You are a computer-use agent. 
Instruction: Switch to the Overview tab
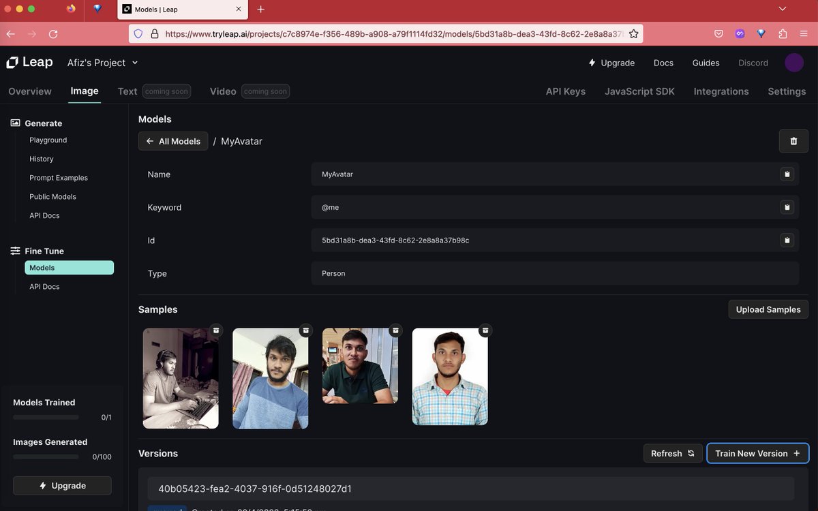point(29,91)
